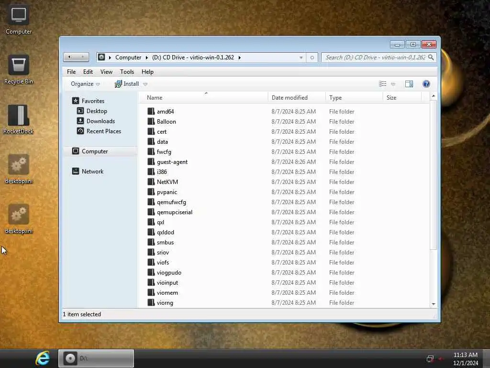Image resolution: width=490 pixels, height=368 pixels.
Task: Expand the arrow after Computer breadcrumb
Action: 147,57
